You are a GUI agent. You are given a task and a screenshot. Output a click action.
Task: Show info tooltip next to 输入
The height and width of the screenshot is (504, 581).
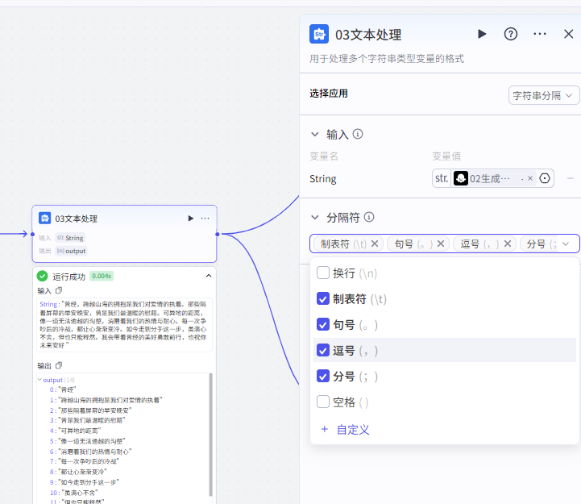(358, 134)
